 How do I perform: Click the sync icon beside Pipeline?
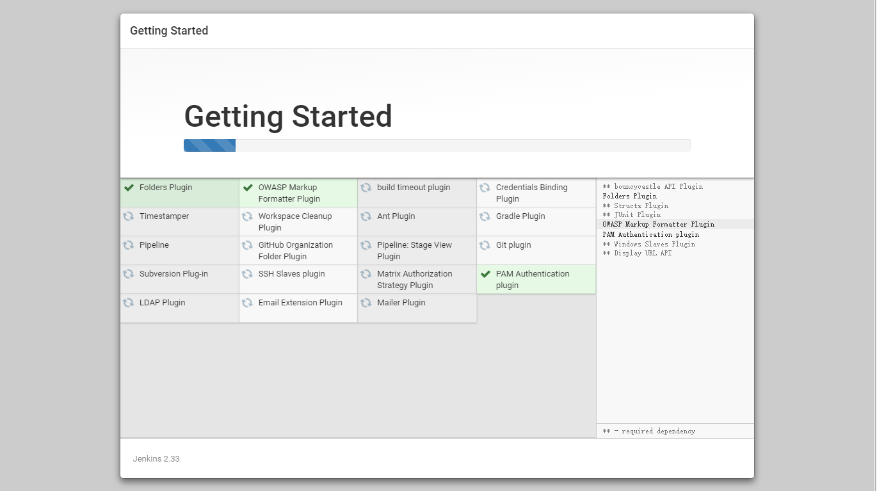(129, 245)
